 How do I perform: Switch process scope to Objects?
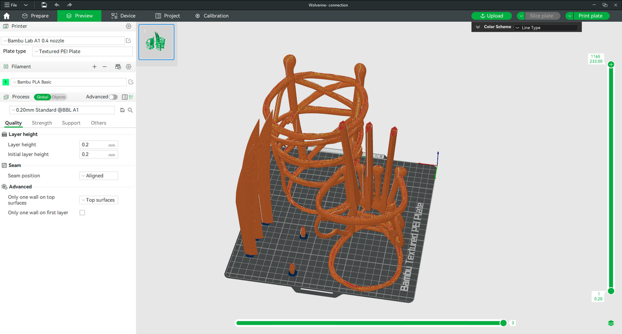[x=59, y=97]
